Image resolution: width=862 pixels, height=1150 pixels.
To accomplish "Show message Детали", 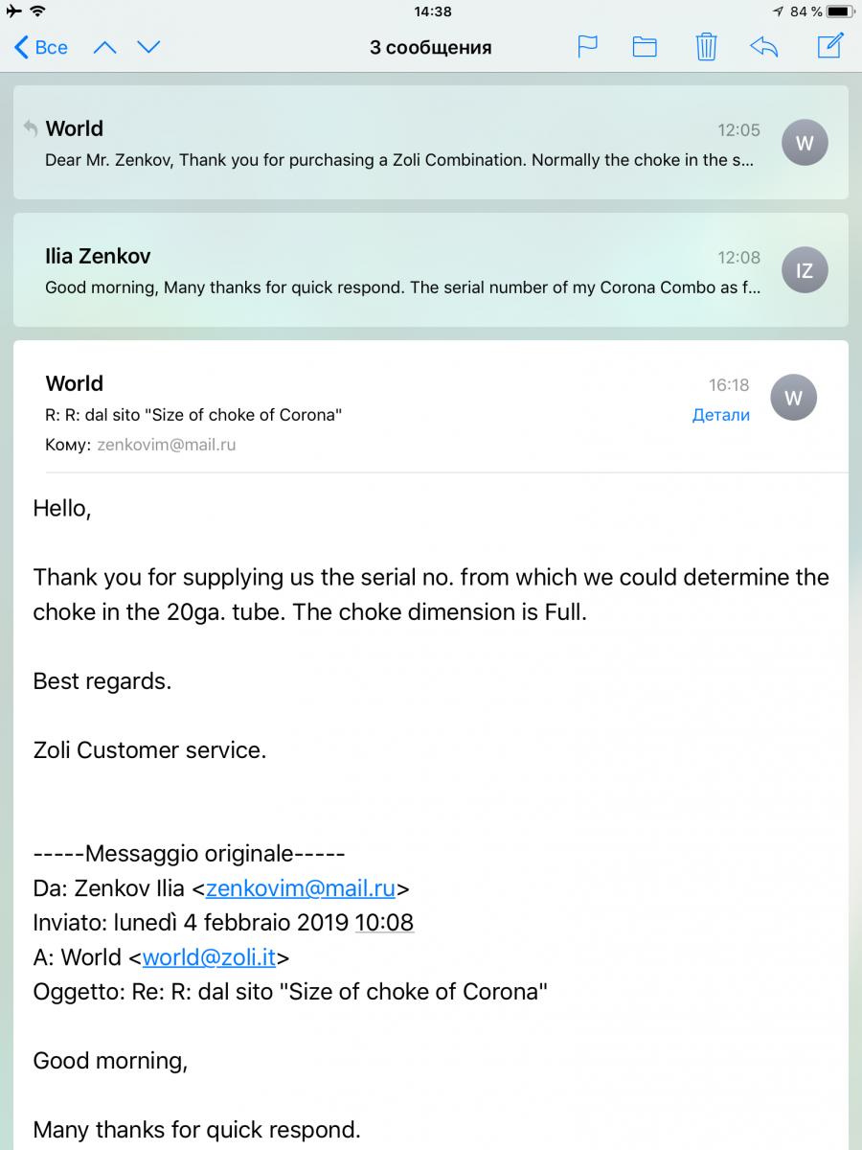I will pyautogui.click(x=720, y=415).
